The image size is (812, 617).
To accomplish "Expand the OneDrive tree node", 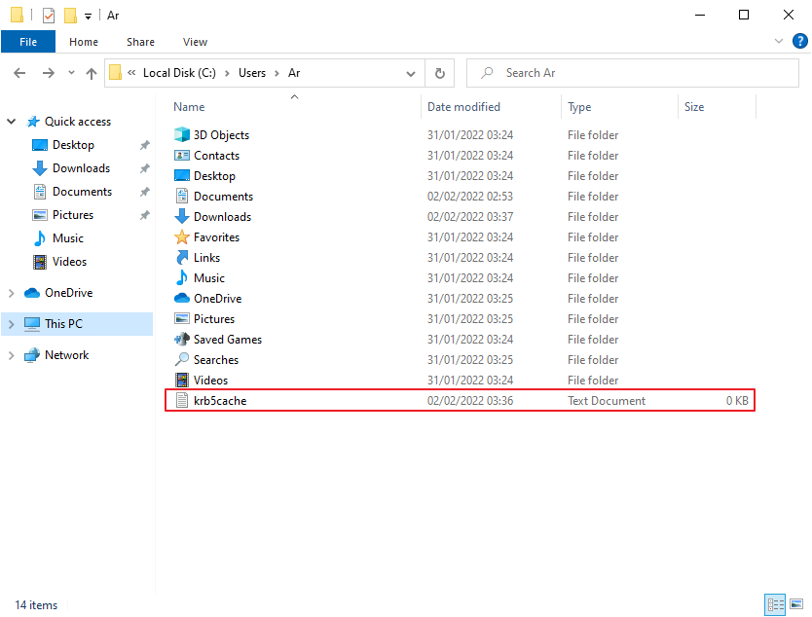I will pyautogui.click(x=12, y=293).
